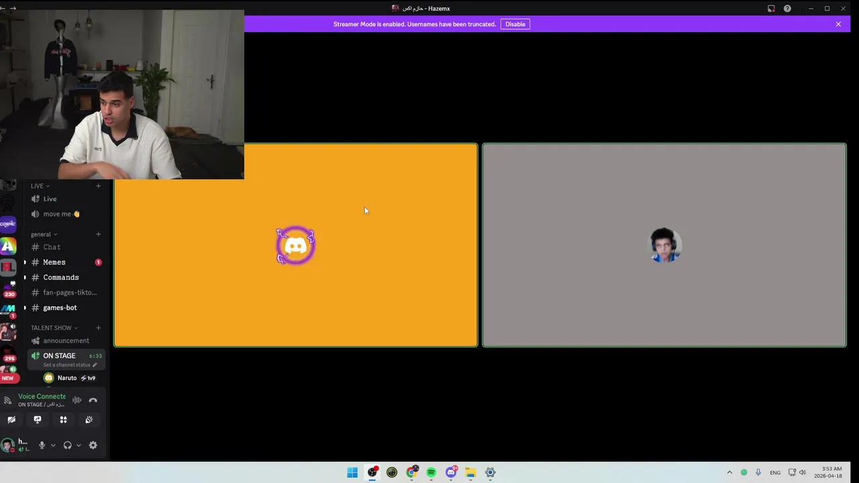Open the games-bot channel
859x483 pixels.
66,307
